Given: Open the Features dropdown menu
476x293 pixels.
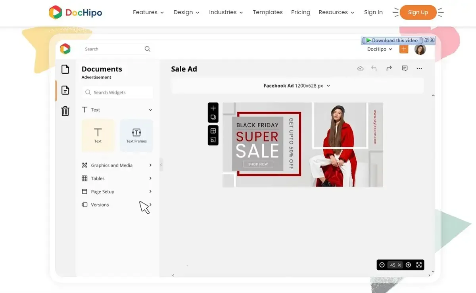Looking at the screenshot, I should pyautogui.click(x=148, y=12).
